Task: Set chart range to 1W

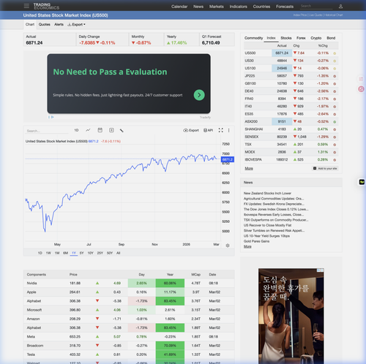Action: [48, 253]
